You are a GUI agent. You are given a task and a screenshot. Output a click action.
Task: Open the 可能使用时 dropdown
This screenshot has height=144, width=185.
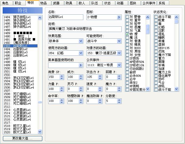tap(119, 41)
